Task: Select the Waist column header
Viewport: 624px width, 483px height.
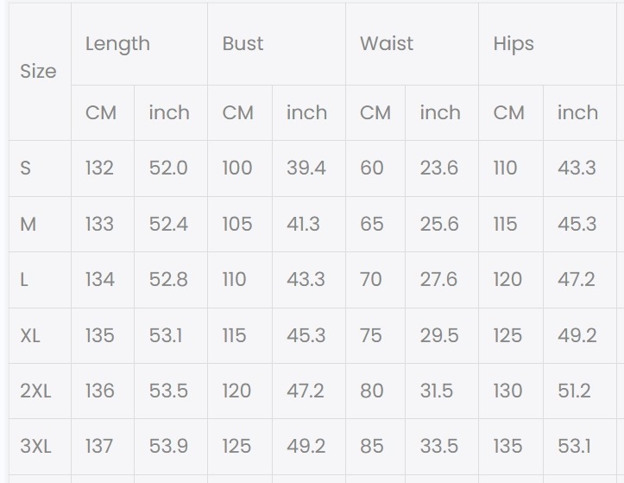Action: click(387, 44)
